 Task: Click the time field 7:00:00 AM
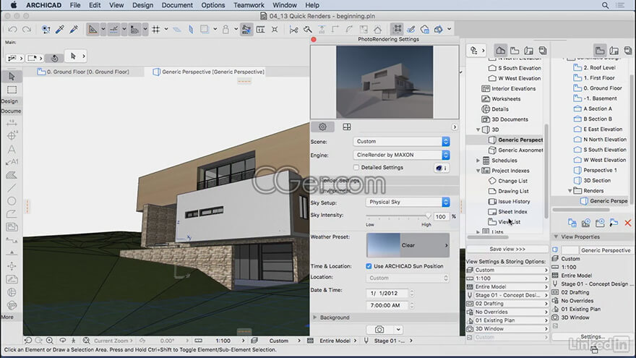coord(387,305)
